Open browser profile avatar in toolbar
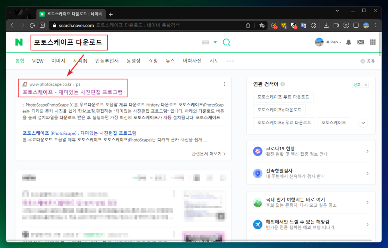This screenshot has height=248, width=388. 366,25
